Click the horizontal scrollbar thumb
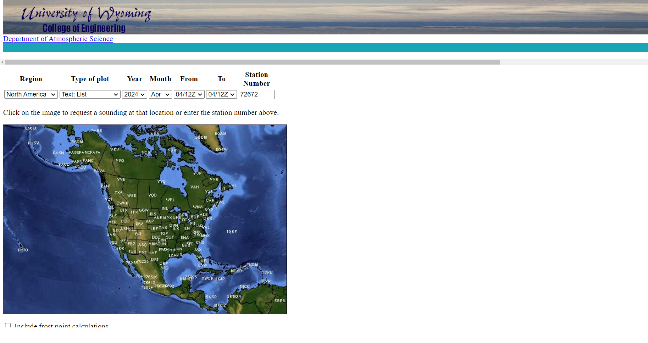This screenshot has height=343, width=648. (253, 62)
